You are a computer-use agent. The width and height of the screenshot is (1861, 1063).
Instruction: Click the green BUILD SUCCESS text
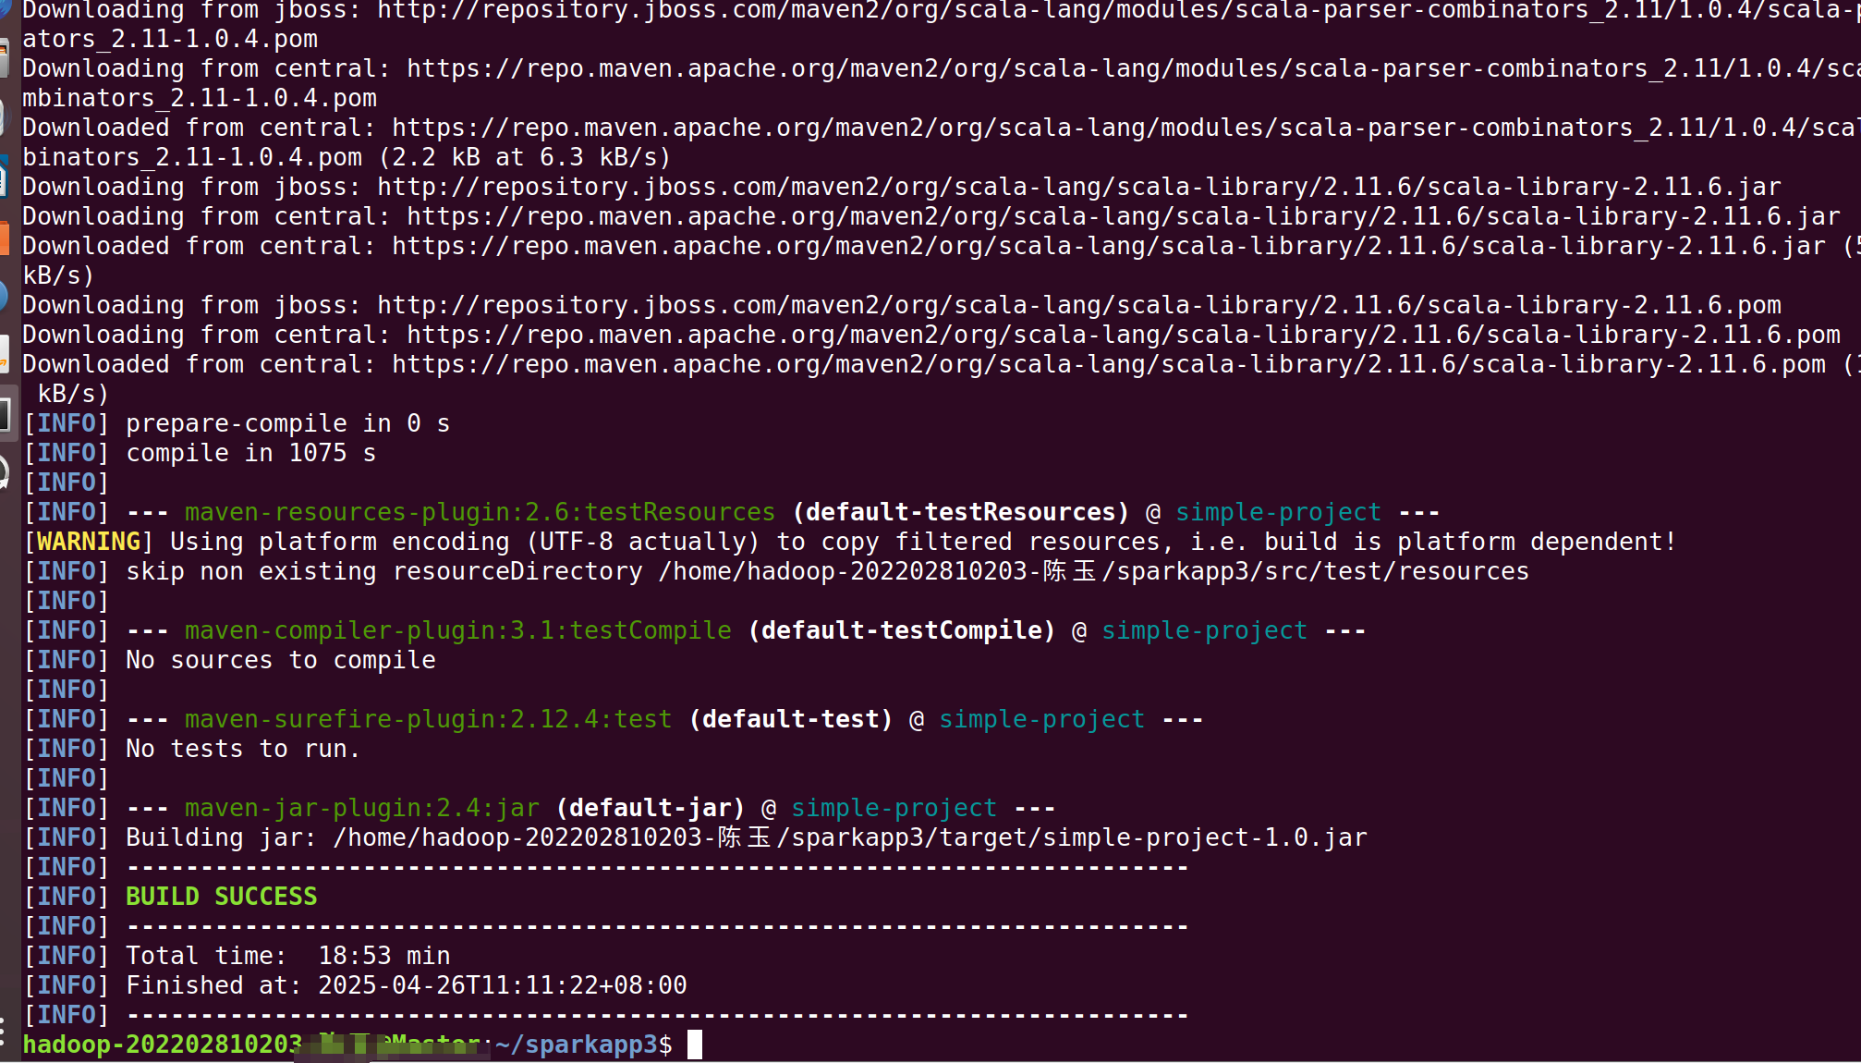click(221, 897)
